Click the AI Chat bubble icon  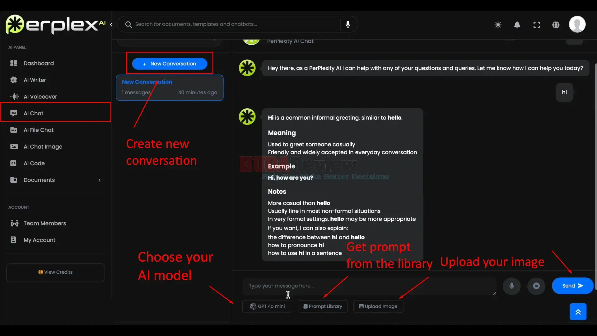pos(14,113)
